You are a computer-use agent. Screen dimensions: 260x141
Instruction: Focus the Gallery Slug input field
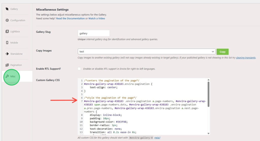[94, 33]
